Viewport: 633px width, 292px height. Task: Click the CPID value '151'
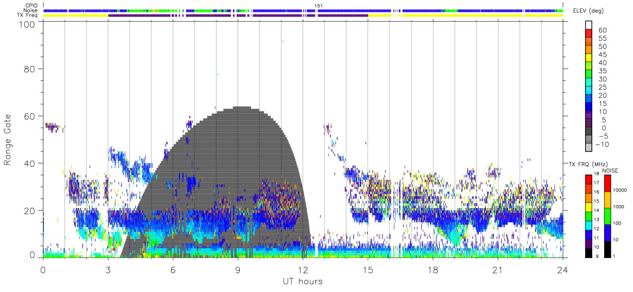click(x=319, y=6)
